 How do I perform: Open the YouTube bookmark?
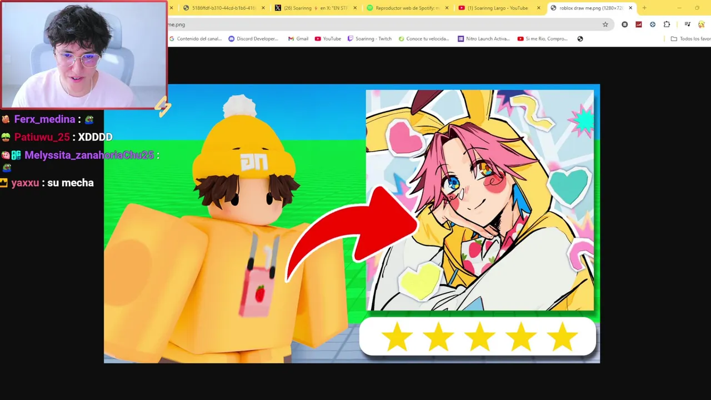click(328, 39)
